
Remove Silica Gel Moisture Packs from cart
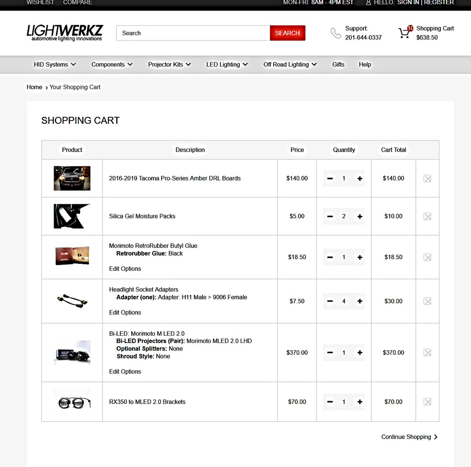pyautogui.click(x=427, y=216)
